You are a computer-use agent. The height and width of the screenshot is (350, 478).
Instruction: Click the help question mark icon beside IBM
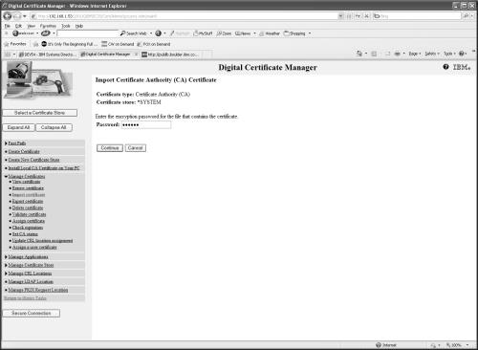pos(445,67)
